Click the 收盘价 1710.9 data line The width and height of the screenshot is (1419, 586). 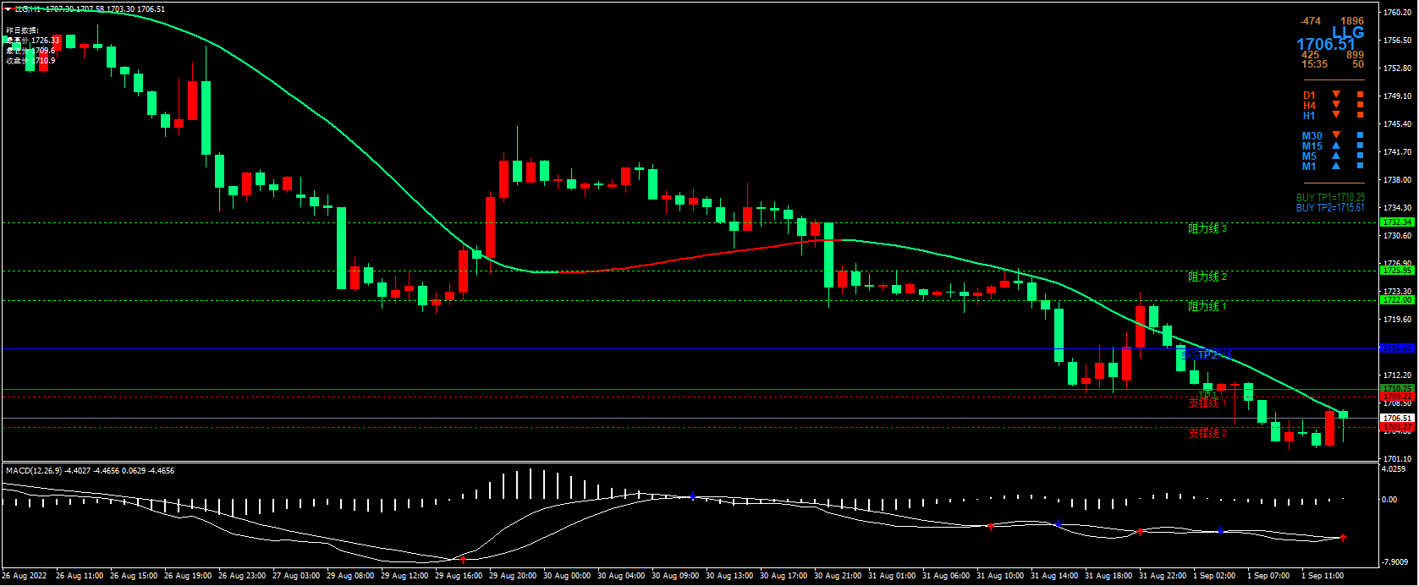(30, 61)
